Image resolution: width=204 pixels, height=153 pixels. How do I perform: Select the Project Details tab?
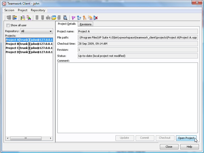pos(67,24)
